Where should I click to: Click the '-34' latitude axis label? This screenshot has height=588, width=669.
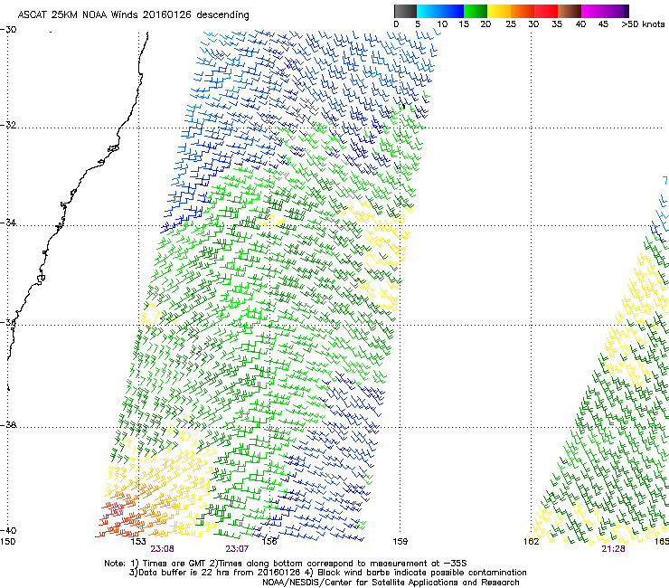(8, 223)
